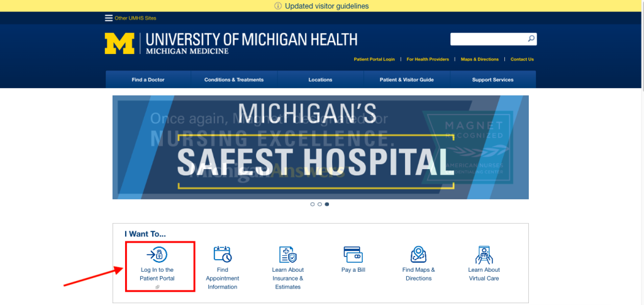Viewport: 644px width, 305px height.
Task: Click the credit card Pay a Bill icon
Action: 353,255
